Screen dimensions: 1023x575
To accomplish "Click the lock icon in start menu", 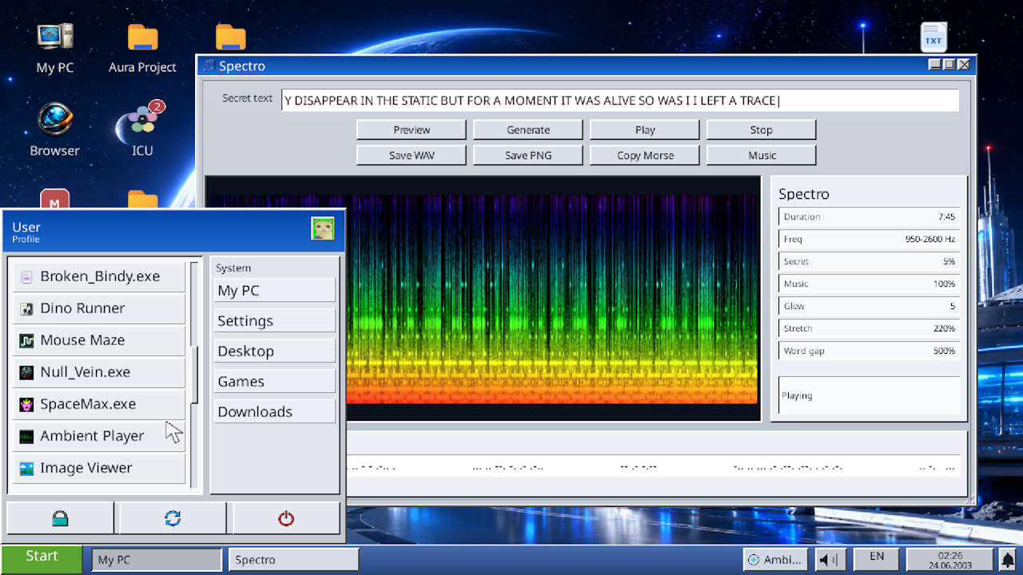I will coord(60,518).
